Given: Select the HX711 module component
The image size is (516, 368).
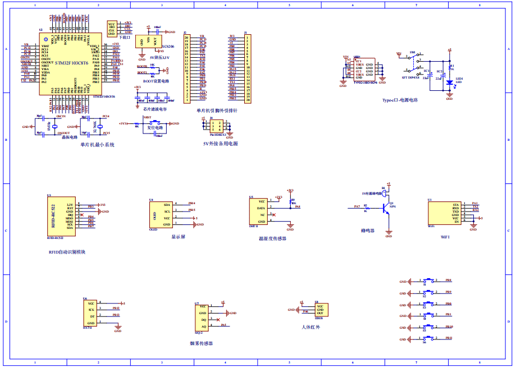Looking at the screenshot, I should (90, 314).
